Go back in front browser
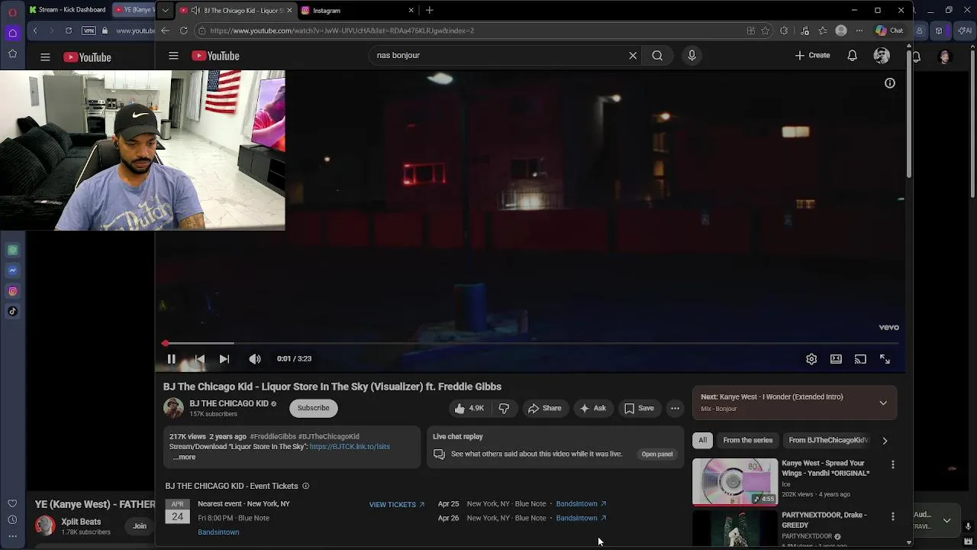 point(165,31)
